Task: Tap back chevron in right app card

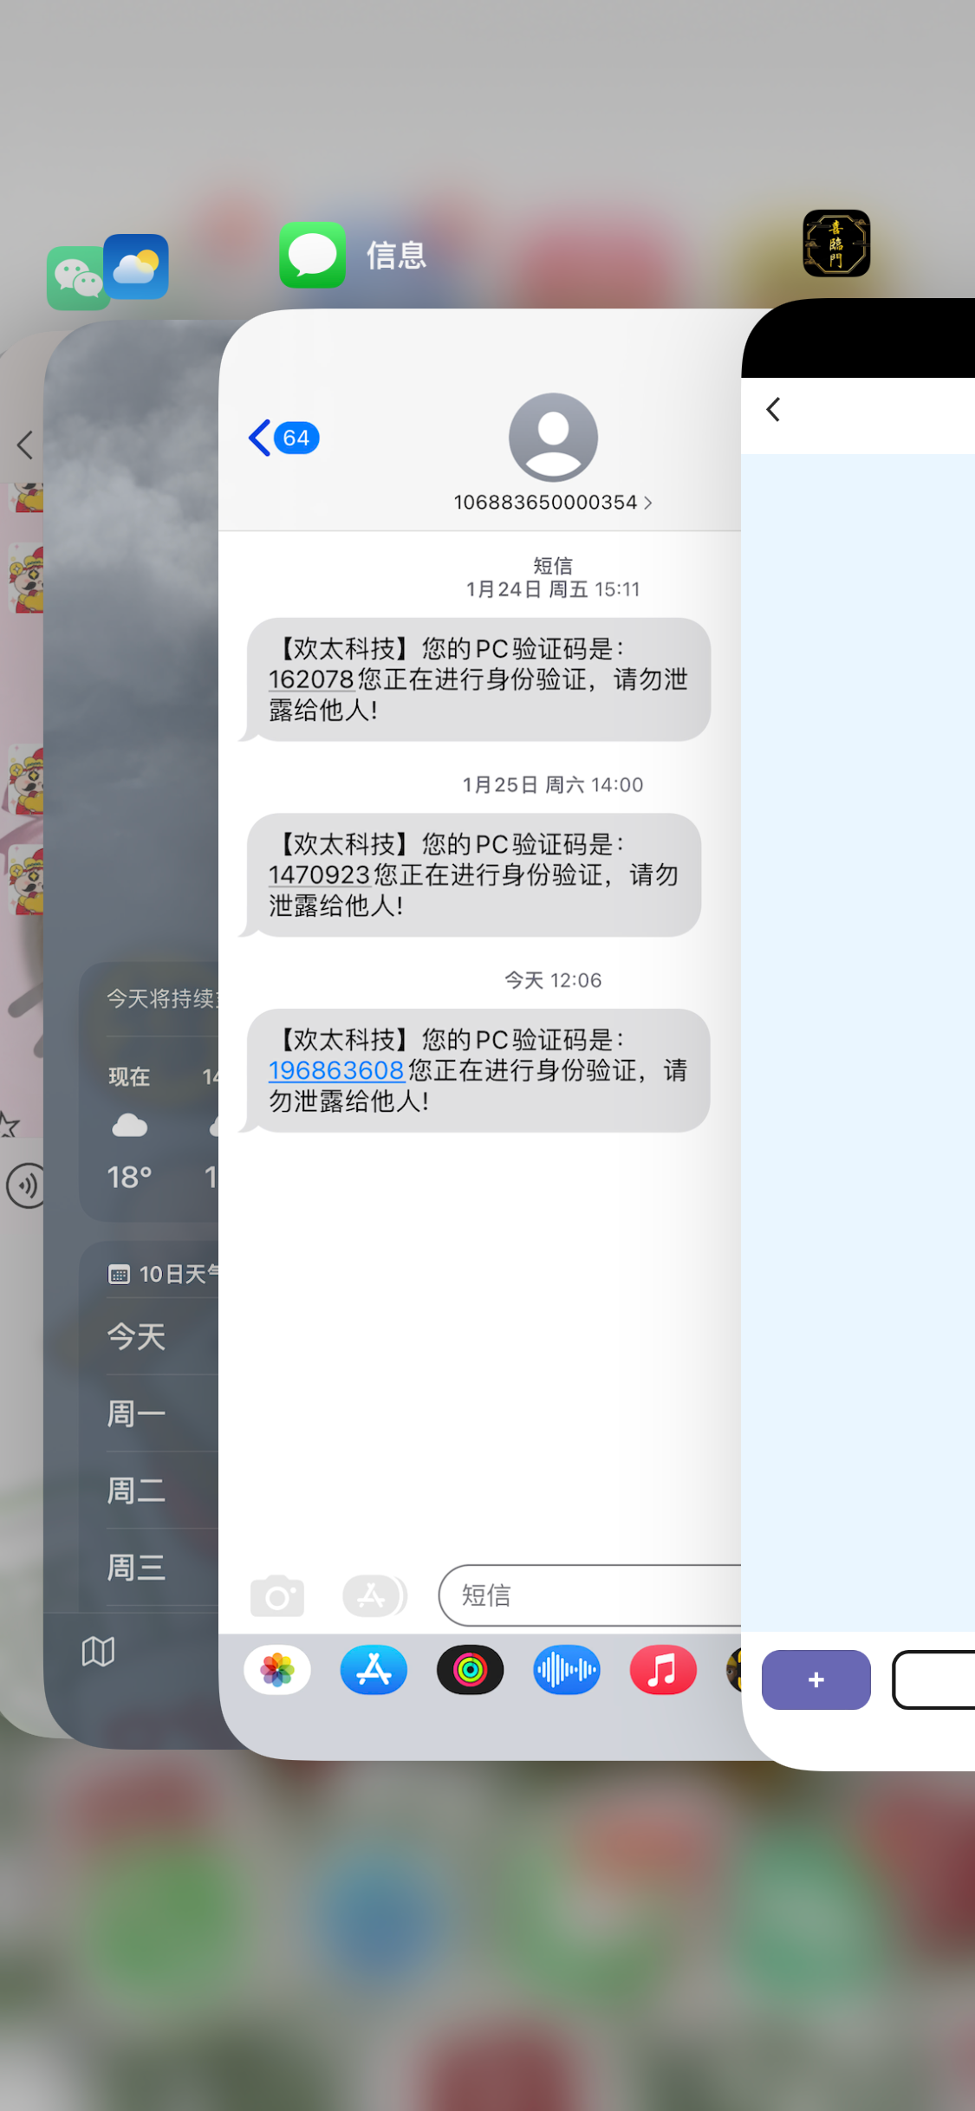Action: point(773,409)
